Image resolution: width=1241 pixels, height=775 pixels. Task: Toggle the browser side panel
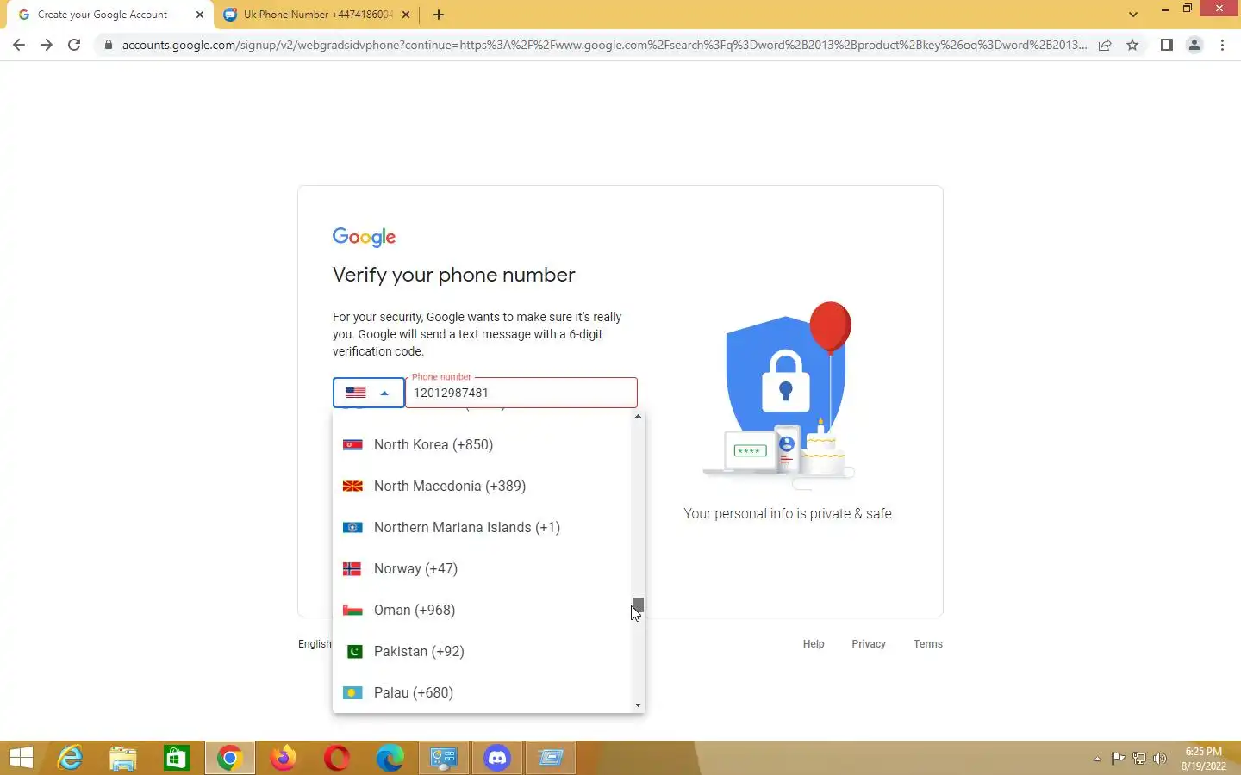pyautogui.click(x=1166, y=45)
